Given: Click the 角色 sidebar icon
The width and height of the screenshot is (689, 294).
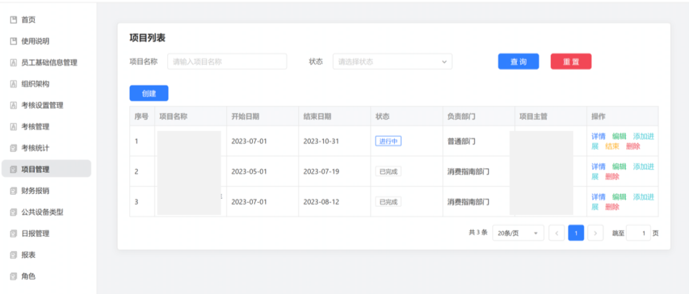Looking at the screenshot, I should (13, 276).
